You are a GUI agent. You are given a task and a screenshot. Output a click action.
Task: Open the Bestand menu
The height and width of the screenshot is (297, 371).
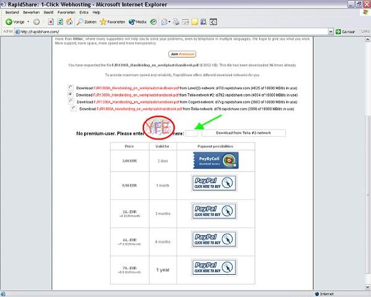[x=12, y=12]
